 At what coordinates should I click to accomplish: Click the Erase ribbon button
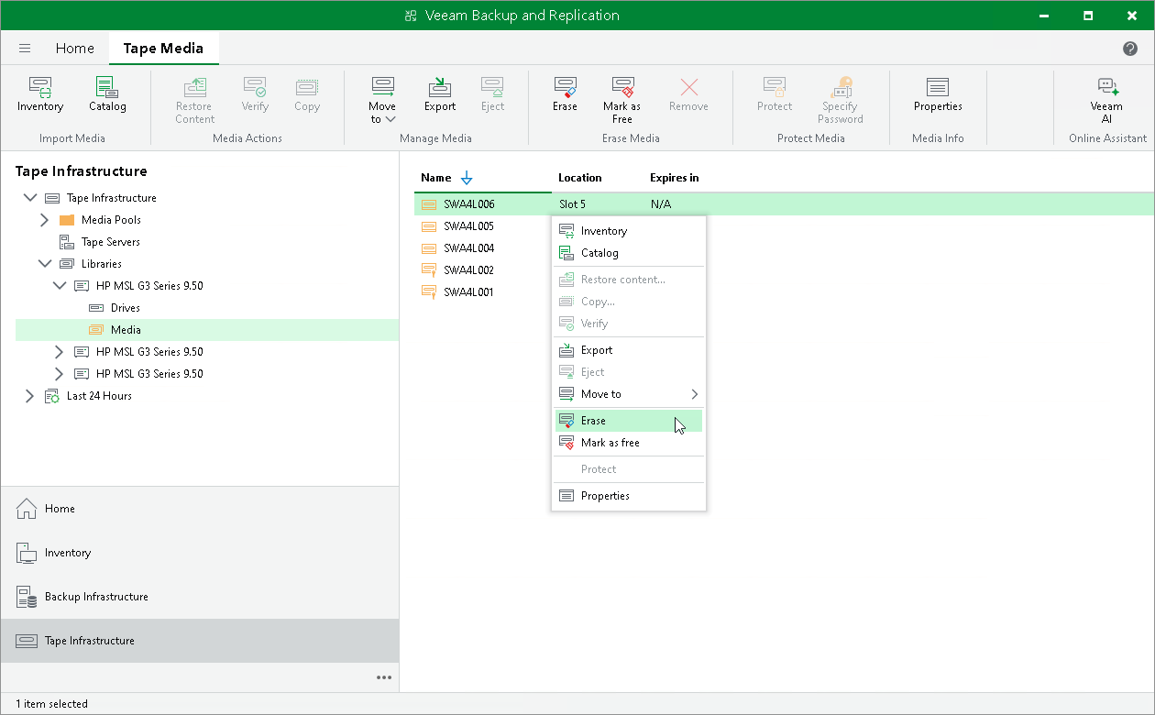pos(565,95)
